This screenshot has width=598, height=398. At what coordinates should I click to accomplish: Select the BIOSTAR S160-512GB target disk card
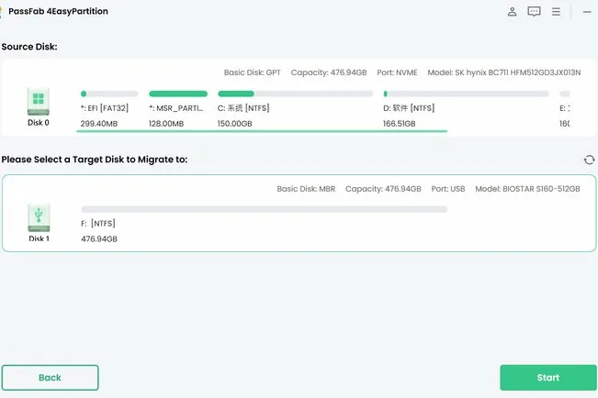point(299,214)
